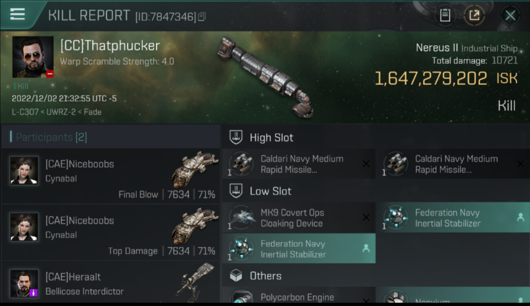View Thatphucker's character portrait
530x306 pixels.
pyautogui.click(x=33, y=57)
